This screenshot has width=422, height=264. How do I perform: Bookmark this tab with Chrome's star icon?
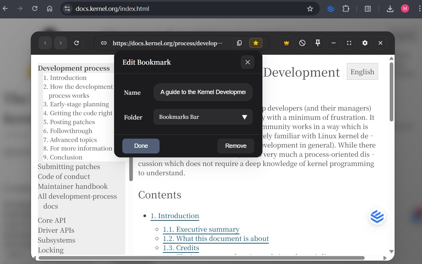(x=310, y=9)
